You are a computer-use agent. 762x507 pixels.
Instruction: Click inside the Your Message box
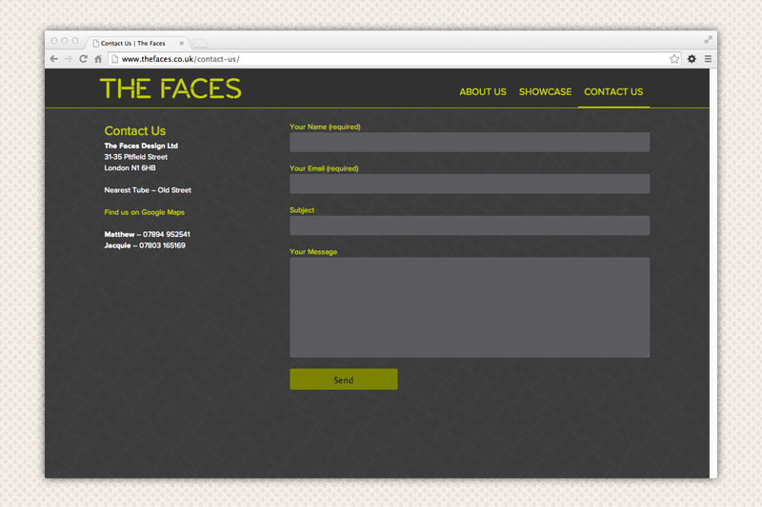(x=470, y=307)
